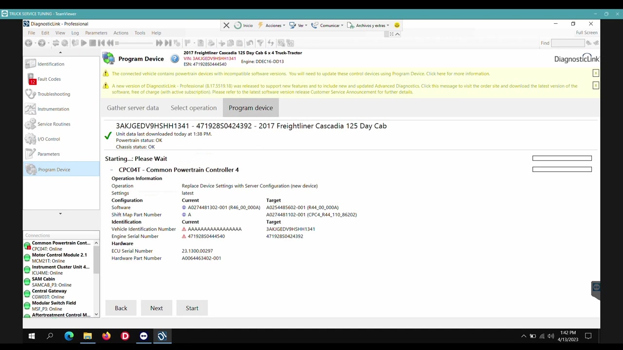The width and height of the screenshot is (623, 350).
Task: Open the I/O Control panel icon
Action: [x=31, y=139]
